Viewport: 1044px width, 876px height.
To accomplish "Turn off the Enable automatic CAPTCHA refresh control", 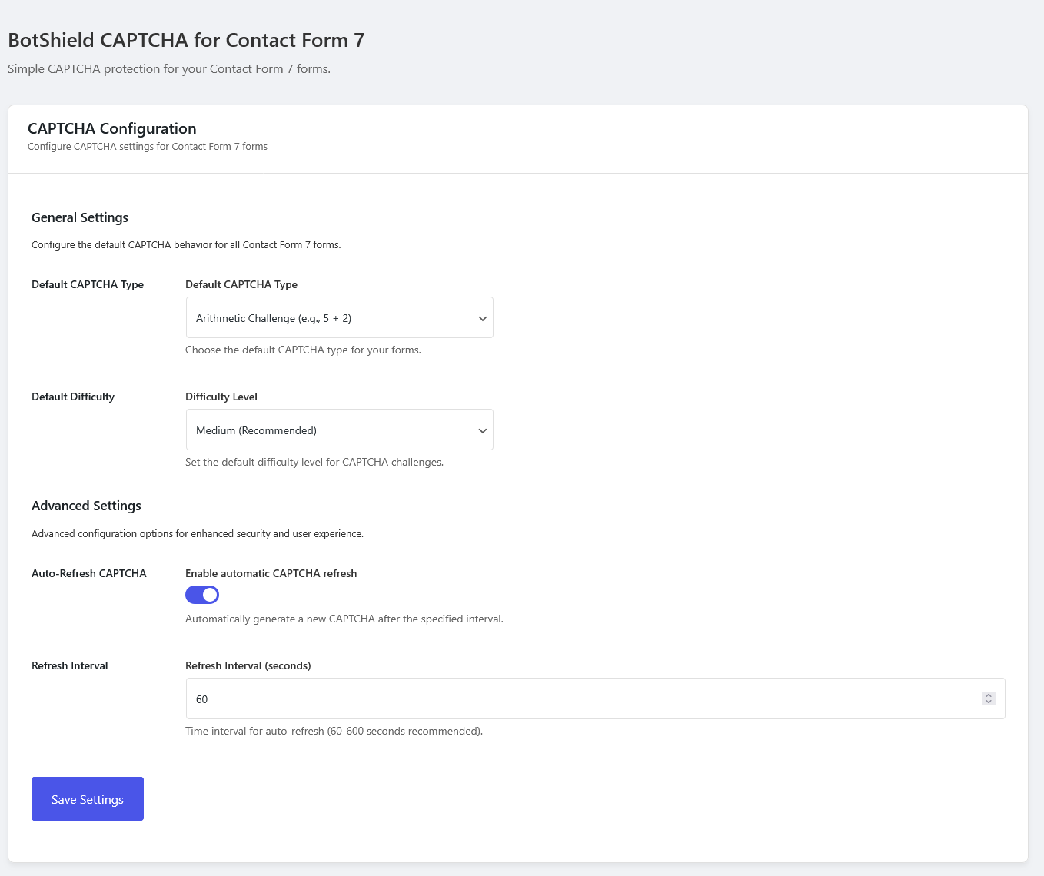I will pyautogui.click(x=201, y=594).
